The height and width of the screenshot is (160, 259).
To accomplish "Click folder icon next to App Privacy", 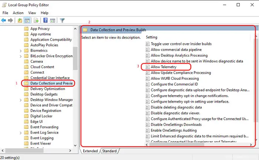I will 26,29.
